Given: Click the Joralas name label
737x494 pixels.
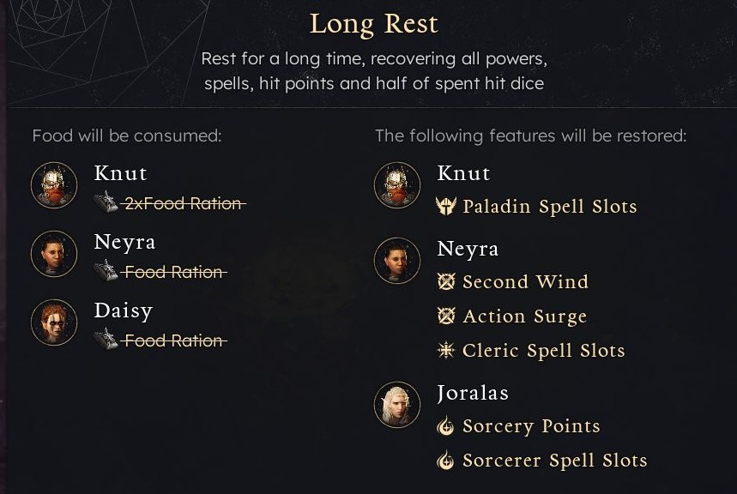Looking at the screenshot, I should point(473,393).
